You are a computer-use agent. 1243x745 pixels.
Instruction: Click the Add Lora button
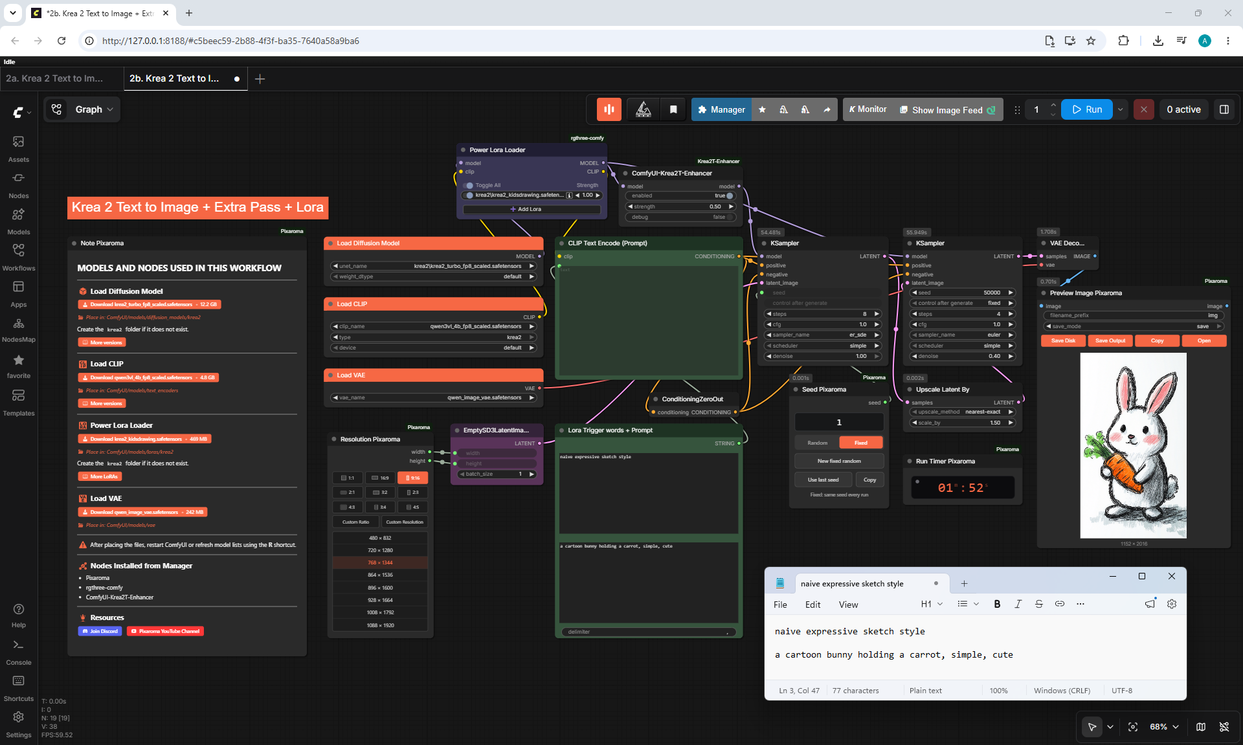(532, 209)
